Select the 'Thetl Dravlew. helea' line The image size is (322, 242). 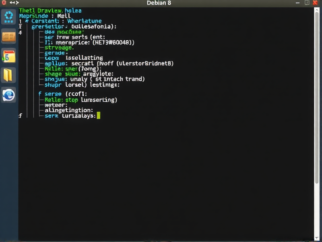coord(50,10)
